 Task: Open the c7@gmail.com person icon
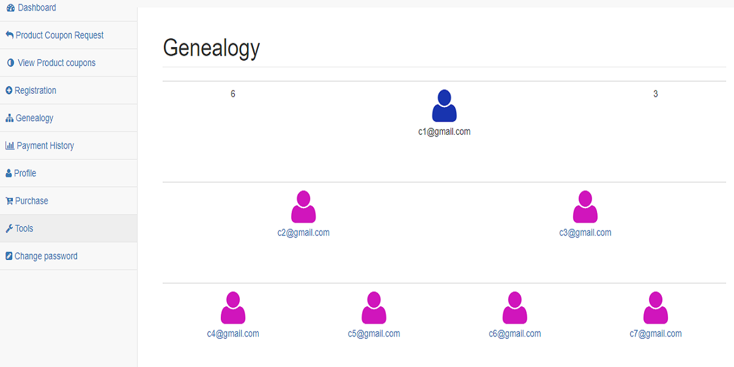point(655,308)
